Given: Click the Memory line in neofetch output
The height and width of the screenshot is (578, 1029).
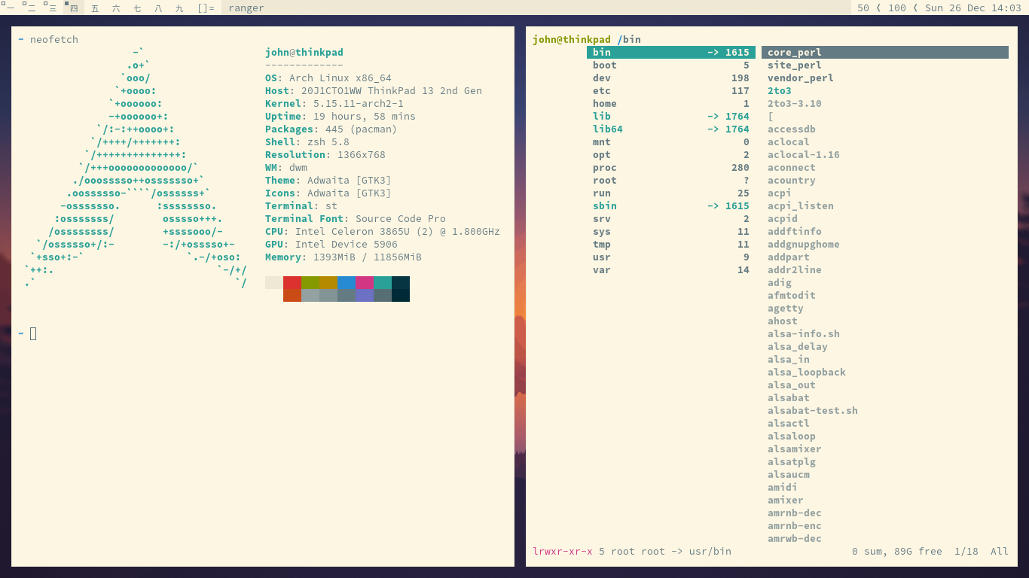Looking at the screenshot, I should (x=344, y=257).
